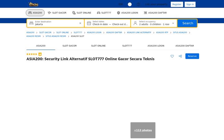The image size is (224, 140).
Task: Open the ASIA200 LINK ALTERNATIF breadcrumb link
Action: point(139,32)
